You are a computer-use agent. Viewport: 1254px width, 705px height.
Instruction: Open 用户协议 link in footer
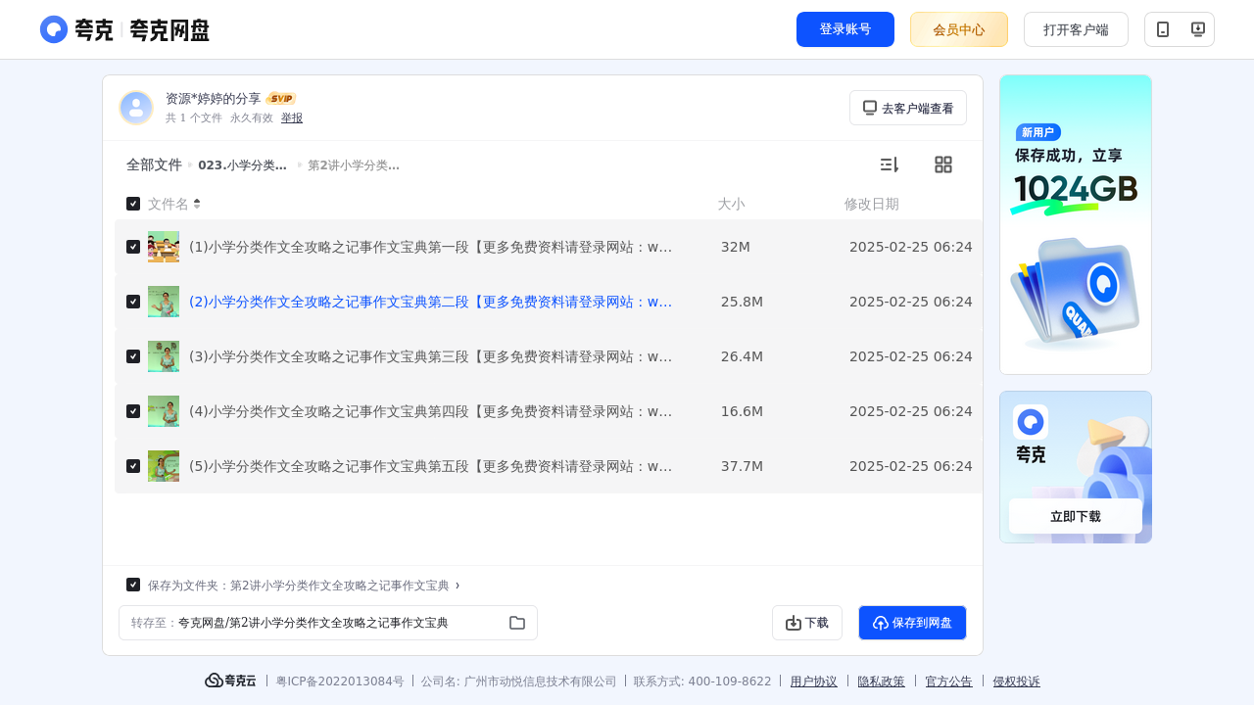click(814, 681)
